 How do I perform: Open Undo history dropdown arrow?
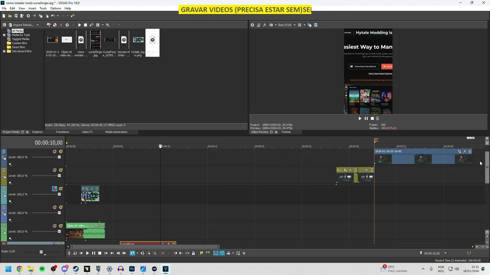tap(58, 16)
